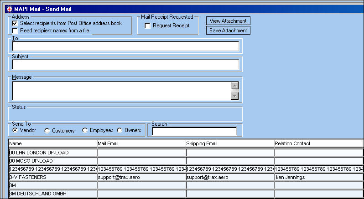Click the Save Attachment button

[228, 31]
